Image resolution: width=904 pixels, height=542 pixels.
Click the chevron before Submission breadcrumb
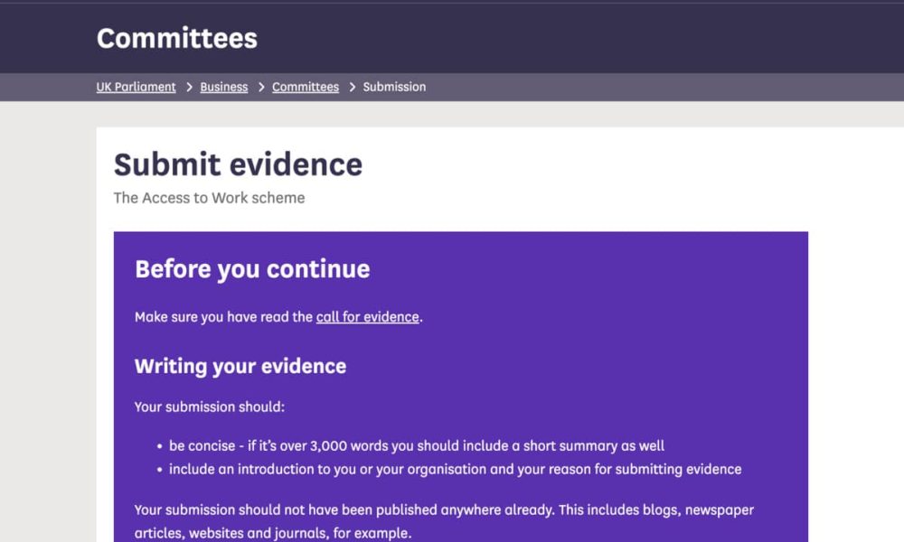coord(353,87)
